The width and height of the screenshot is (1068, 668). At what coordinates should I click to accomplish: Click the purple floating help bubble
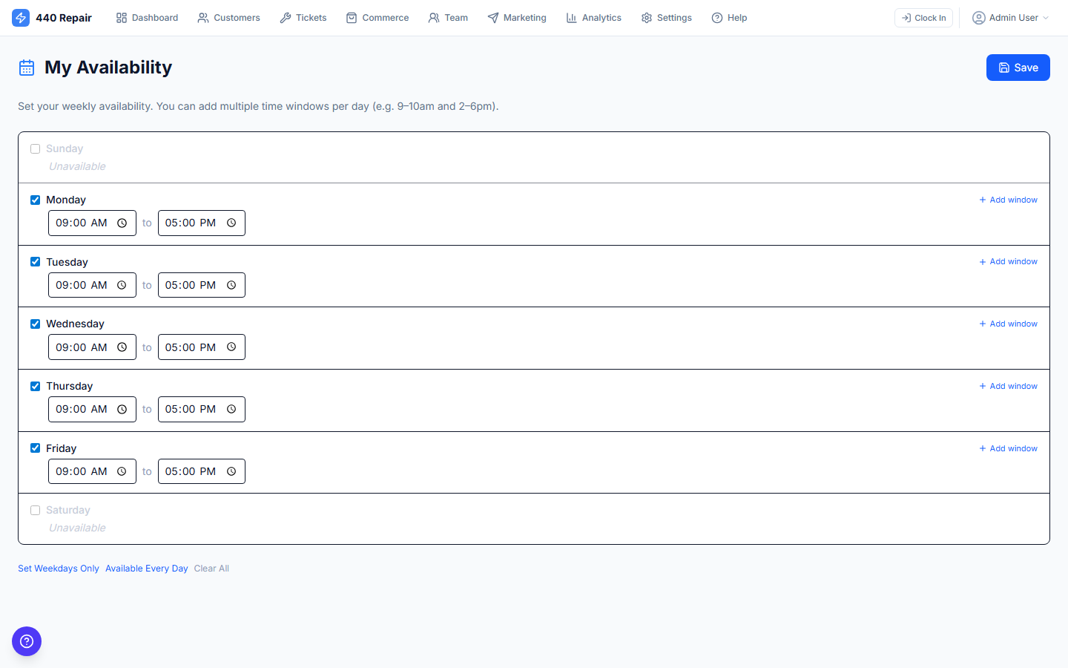27,641
